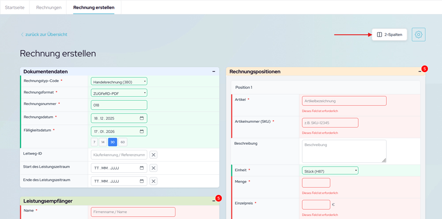Viewport: 442px width, 219px height.
Task: Select the 60 days due date option
Action: point(123,142)
